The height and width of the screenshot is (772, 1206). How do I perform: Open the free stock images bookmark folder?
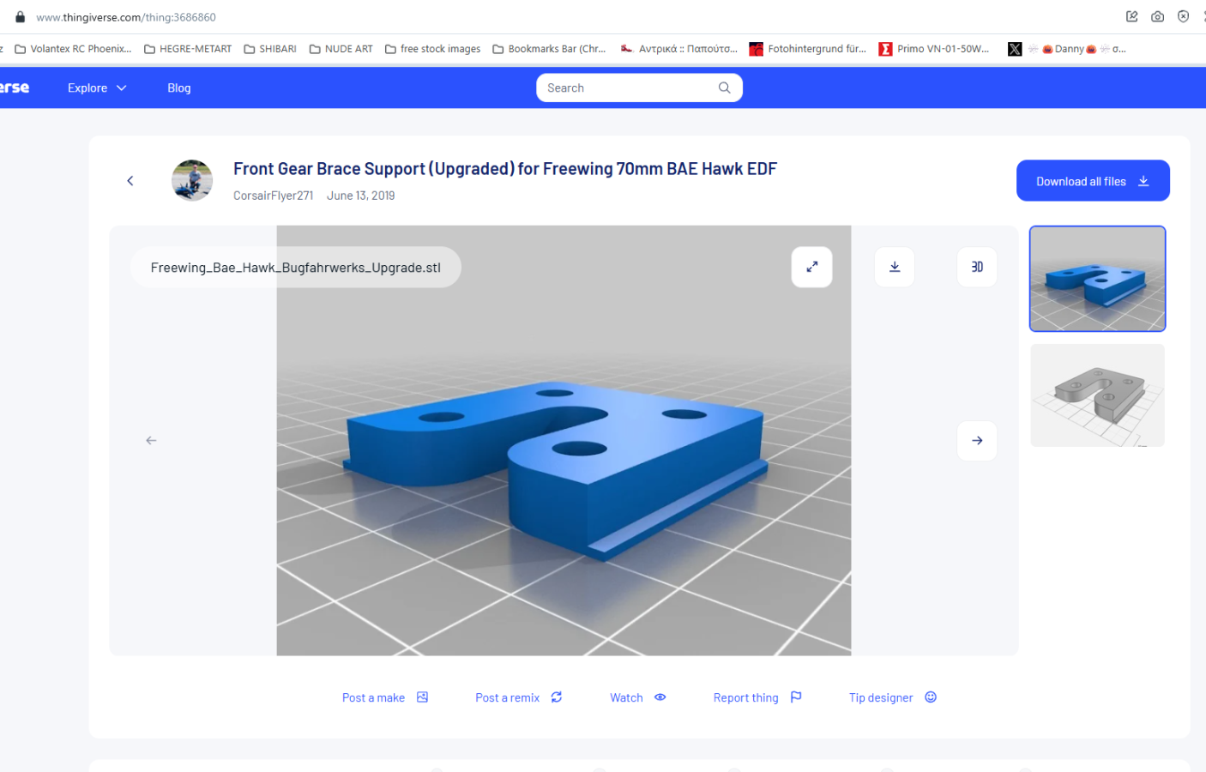432,49
